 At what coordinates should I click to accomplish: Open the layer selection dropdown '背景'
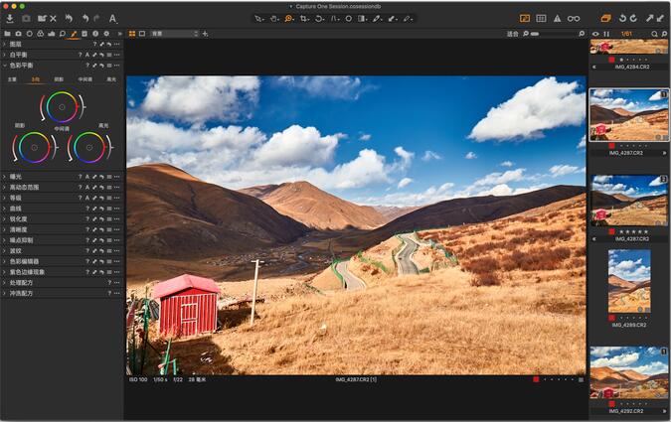click(x=175, y=34)
